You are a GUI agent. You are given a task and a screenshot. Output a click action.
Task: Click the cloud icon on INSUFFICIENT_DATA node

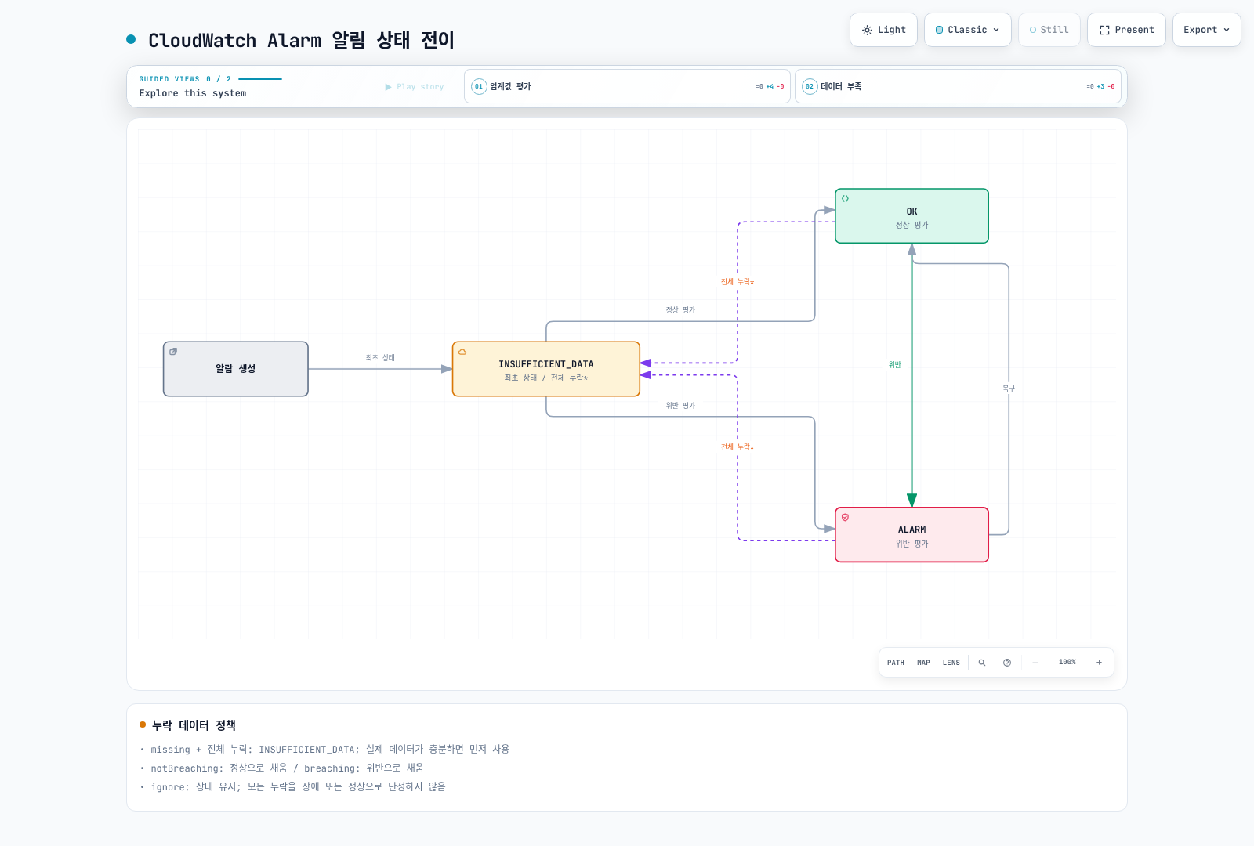[x=462, y=352]
